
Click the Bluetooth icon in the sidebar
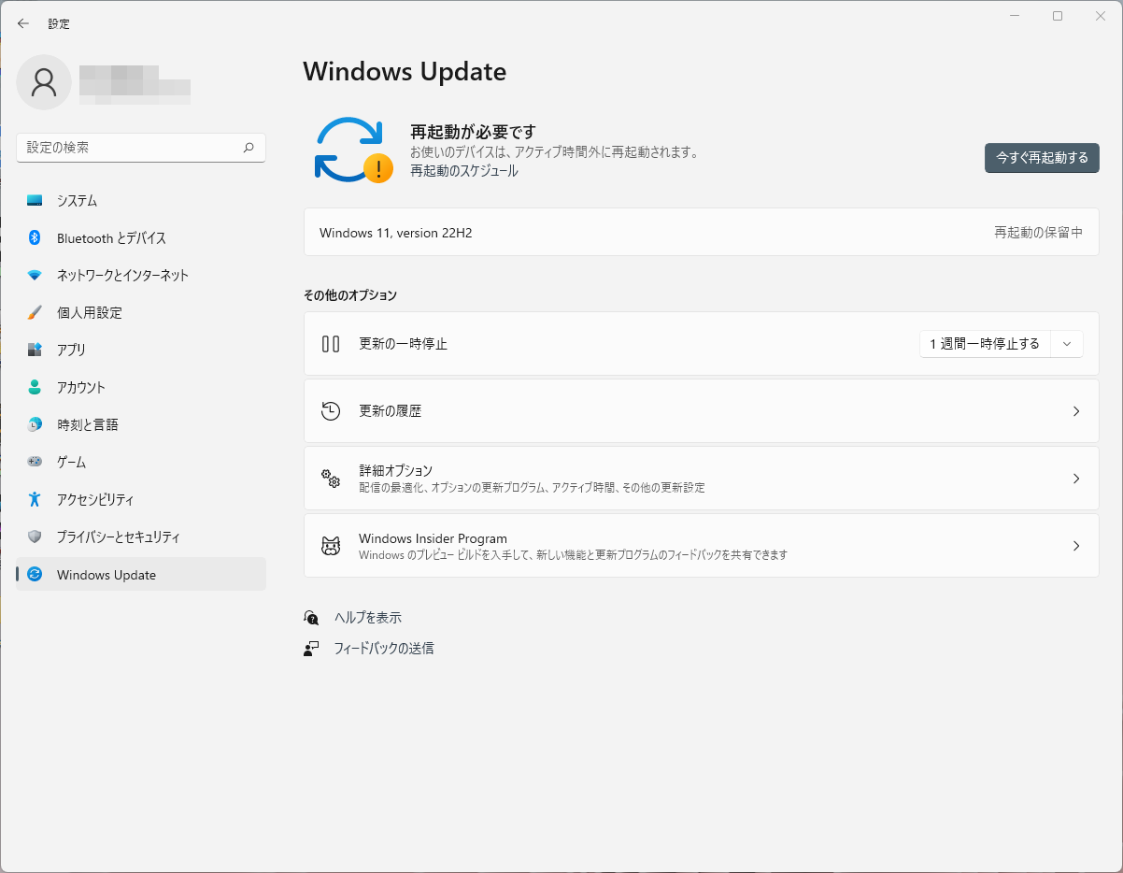pyautogui.click(x=35, y=238)
